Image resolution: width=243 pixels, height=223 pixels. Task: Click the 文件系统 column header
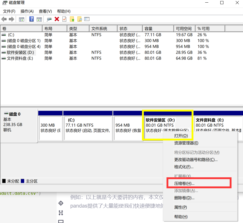pyautogui.click(x=103, y=29)
